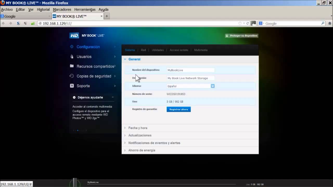
Task: Click the WD logo in the header
Action: coord(74,36)
